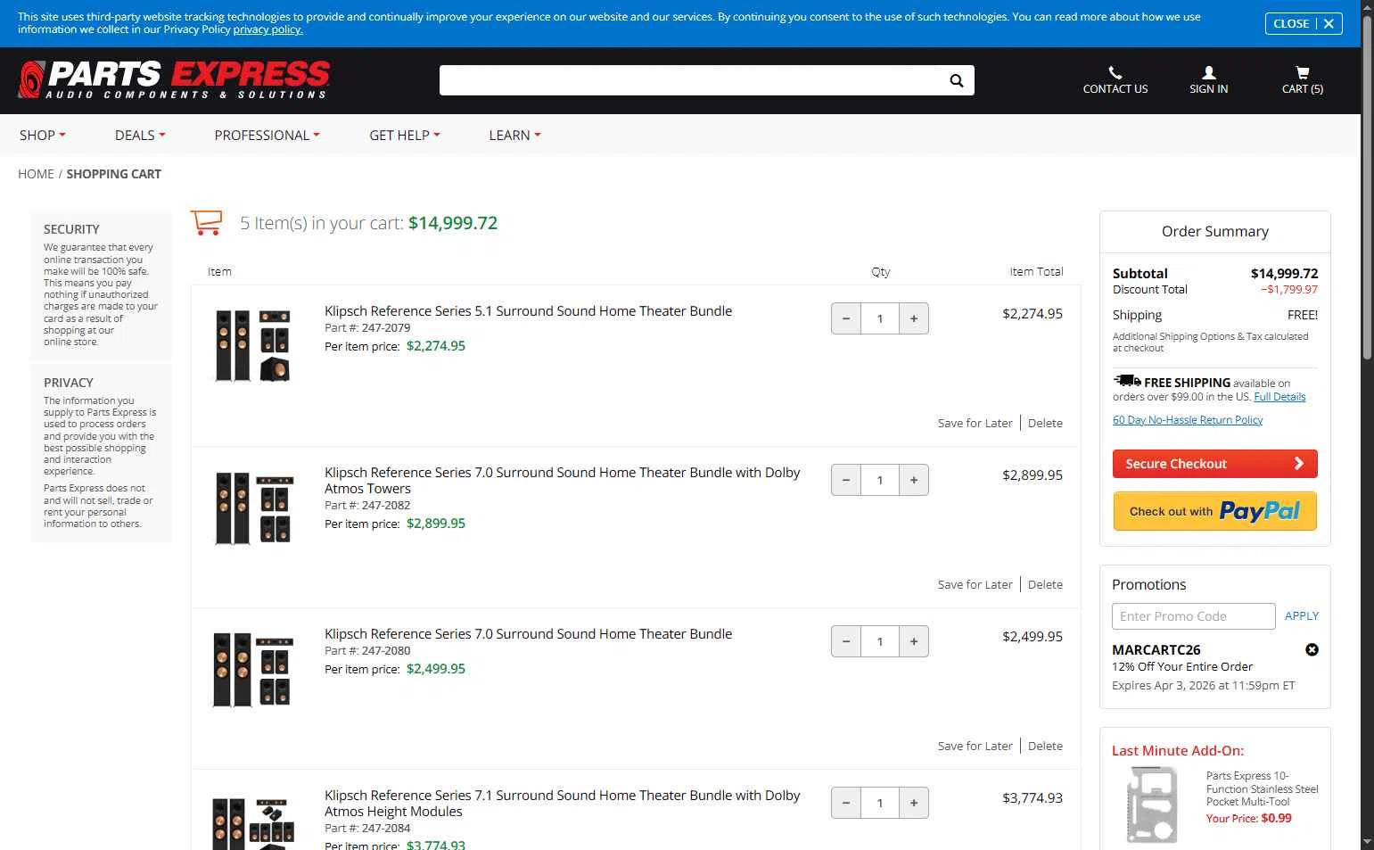
Task: Click the Enter Promo Code field
Action: pyautogui.click(x=1193, y=616)
